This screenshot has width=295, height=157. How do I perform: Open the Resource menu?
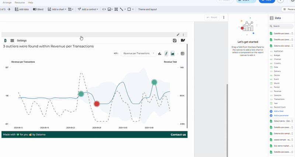pos(20,3)
